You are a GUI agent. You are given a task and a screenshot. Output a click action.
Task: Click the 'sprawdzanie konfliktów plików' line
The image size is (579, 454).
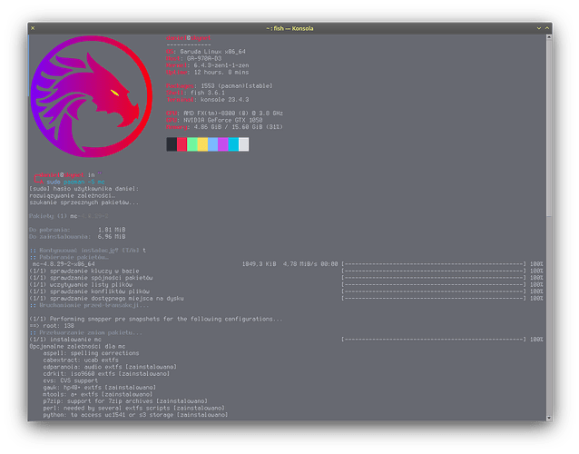point(89,291)
